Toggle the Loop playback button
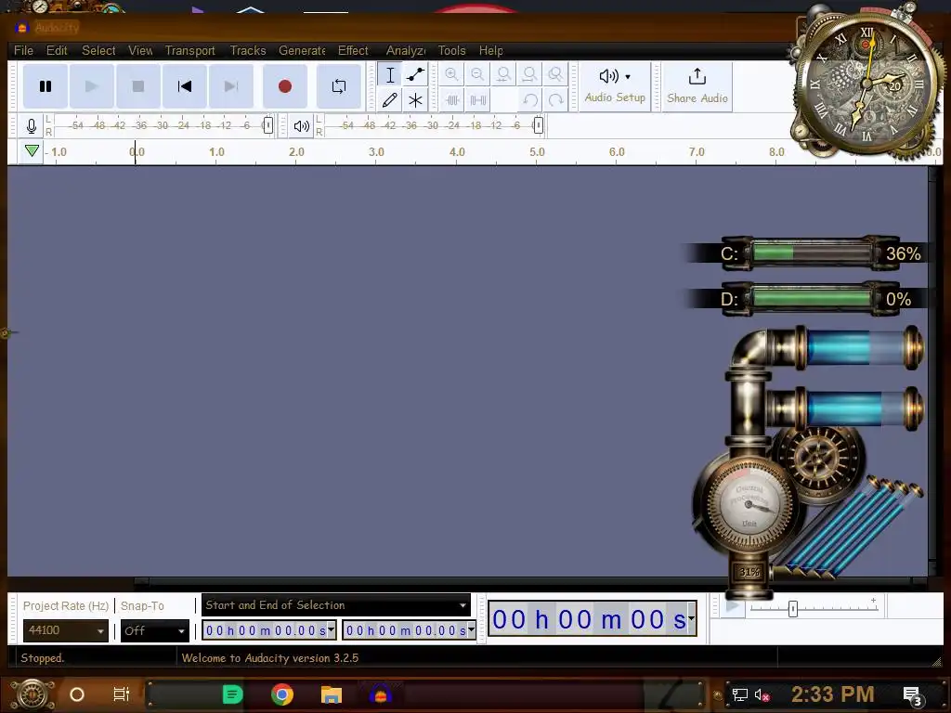Image resolution: width=951 pixels, height=713 pixels. tap(339, 86)
